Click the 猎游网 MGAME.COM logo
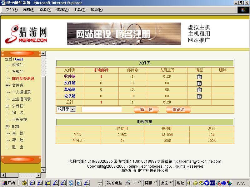This screenshot has width=250, height=187. click(26, 34)
